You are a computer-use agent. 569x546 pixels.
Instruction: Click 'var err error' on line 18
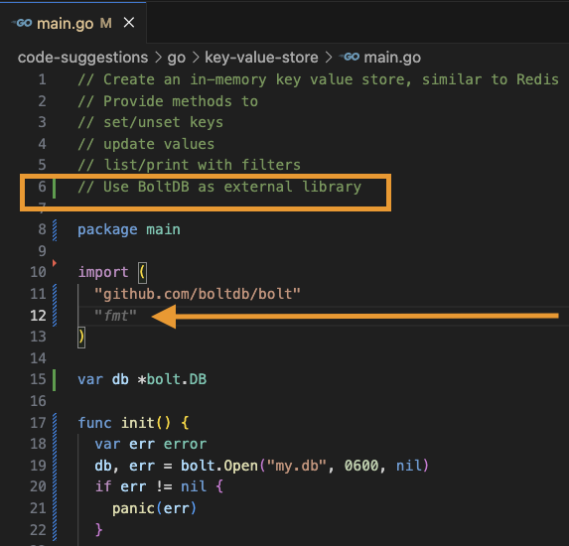point(150,444)
